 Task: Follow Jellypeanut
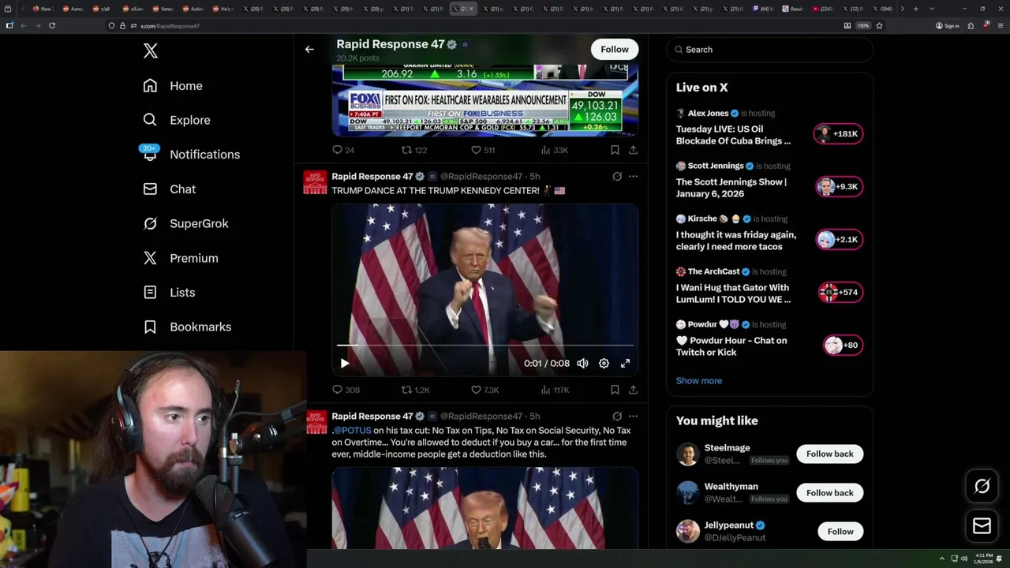pos(840,532)
